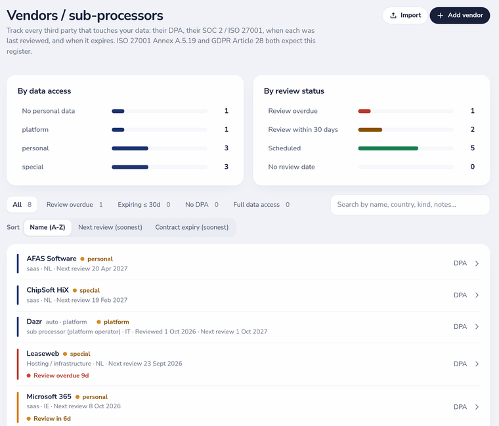499x426 pixels.
Task: Click DPA label on Microsoft 365 row
Action: 460,407
